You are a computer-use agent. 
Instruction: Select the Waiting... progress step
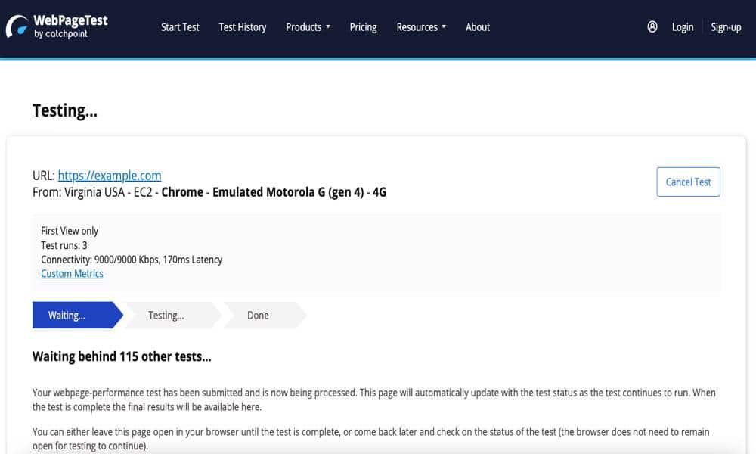pos(77,315)
